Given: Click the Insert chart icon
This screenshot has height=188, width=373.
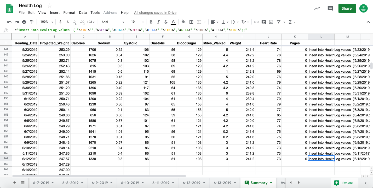Looking at the screenshot, I should click(271, 22).
